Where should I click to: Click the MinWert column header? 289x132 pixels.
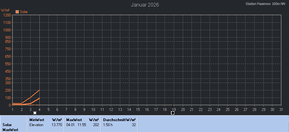tap(37, 120)
